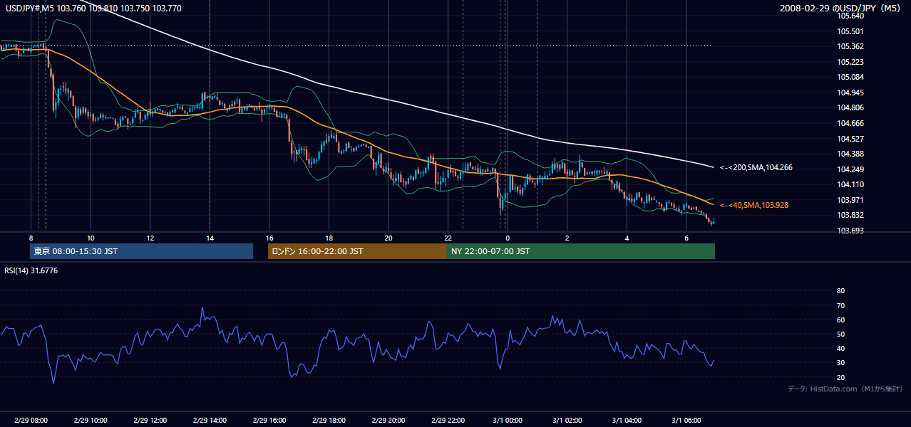Viewport: 911px width, 427px height.
Task: Click the 2/29 18:00 time axis label
Action: coord(329,421)
